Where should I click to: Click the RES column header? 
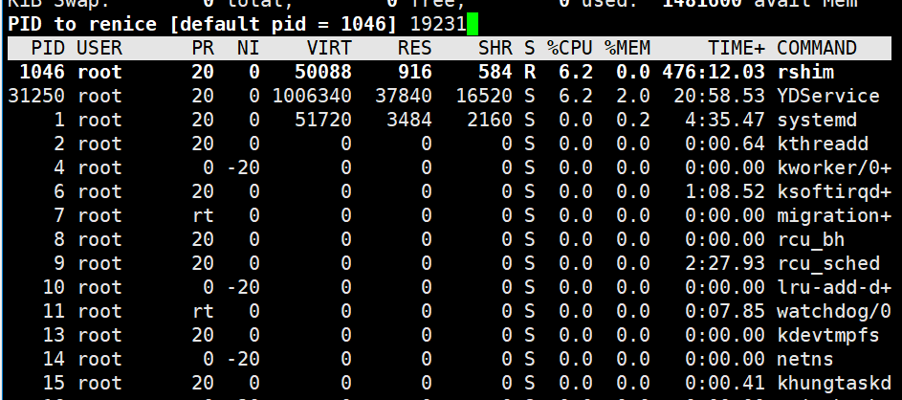415,48
